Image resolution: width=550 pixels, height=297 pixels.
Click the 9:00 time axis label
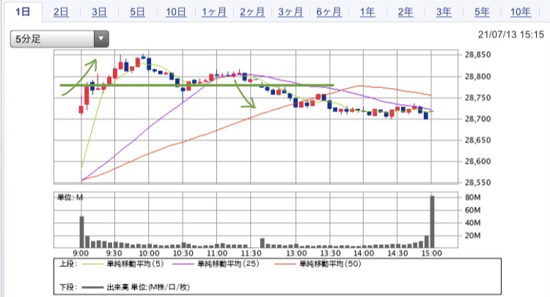click(x=81, y=253)
